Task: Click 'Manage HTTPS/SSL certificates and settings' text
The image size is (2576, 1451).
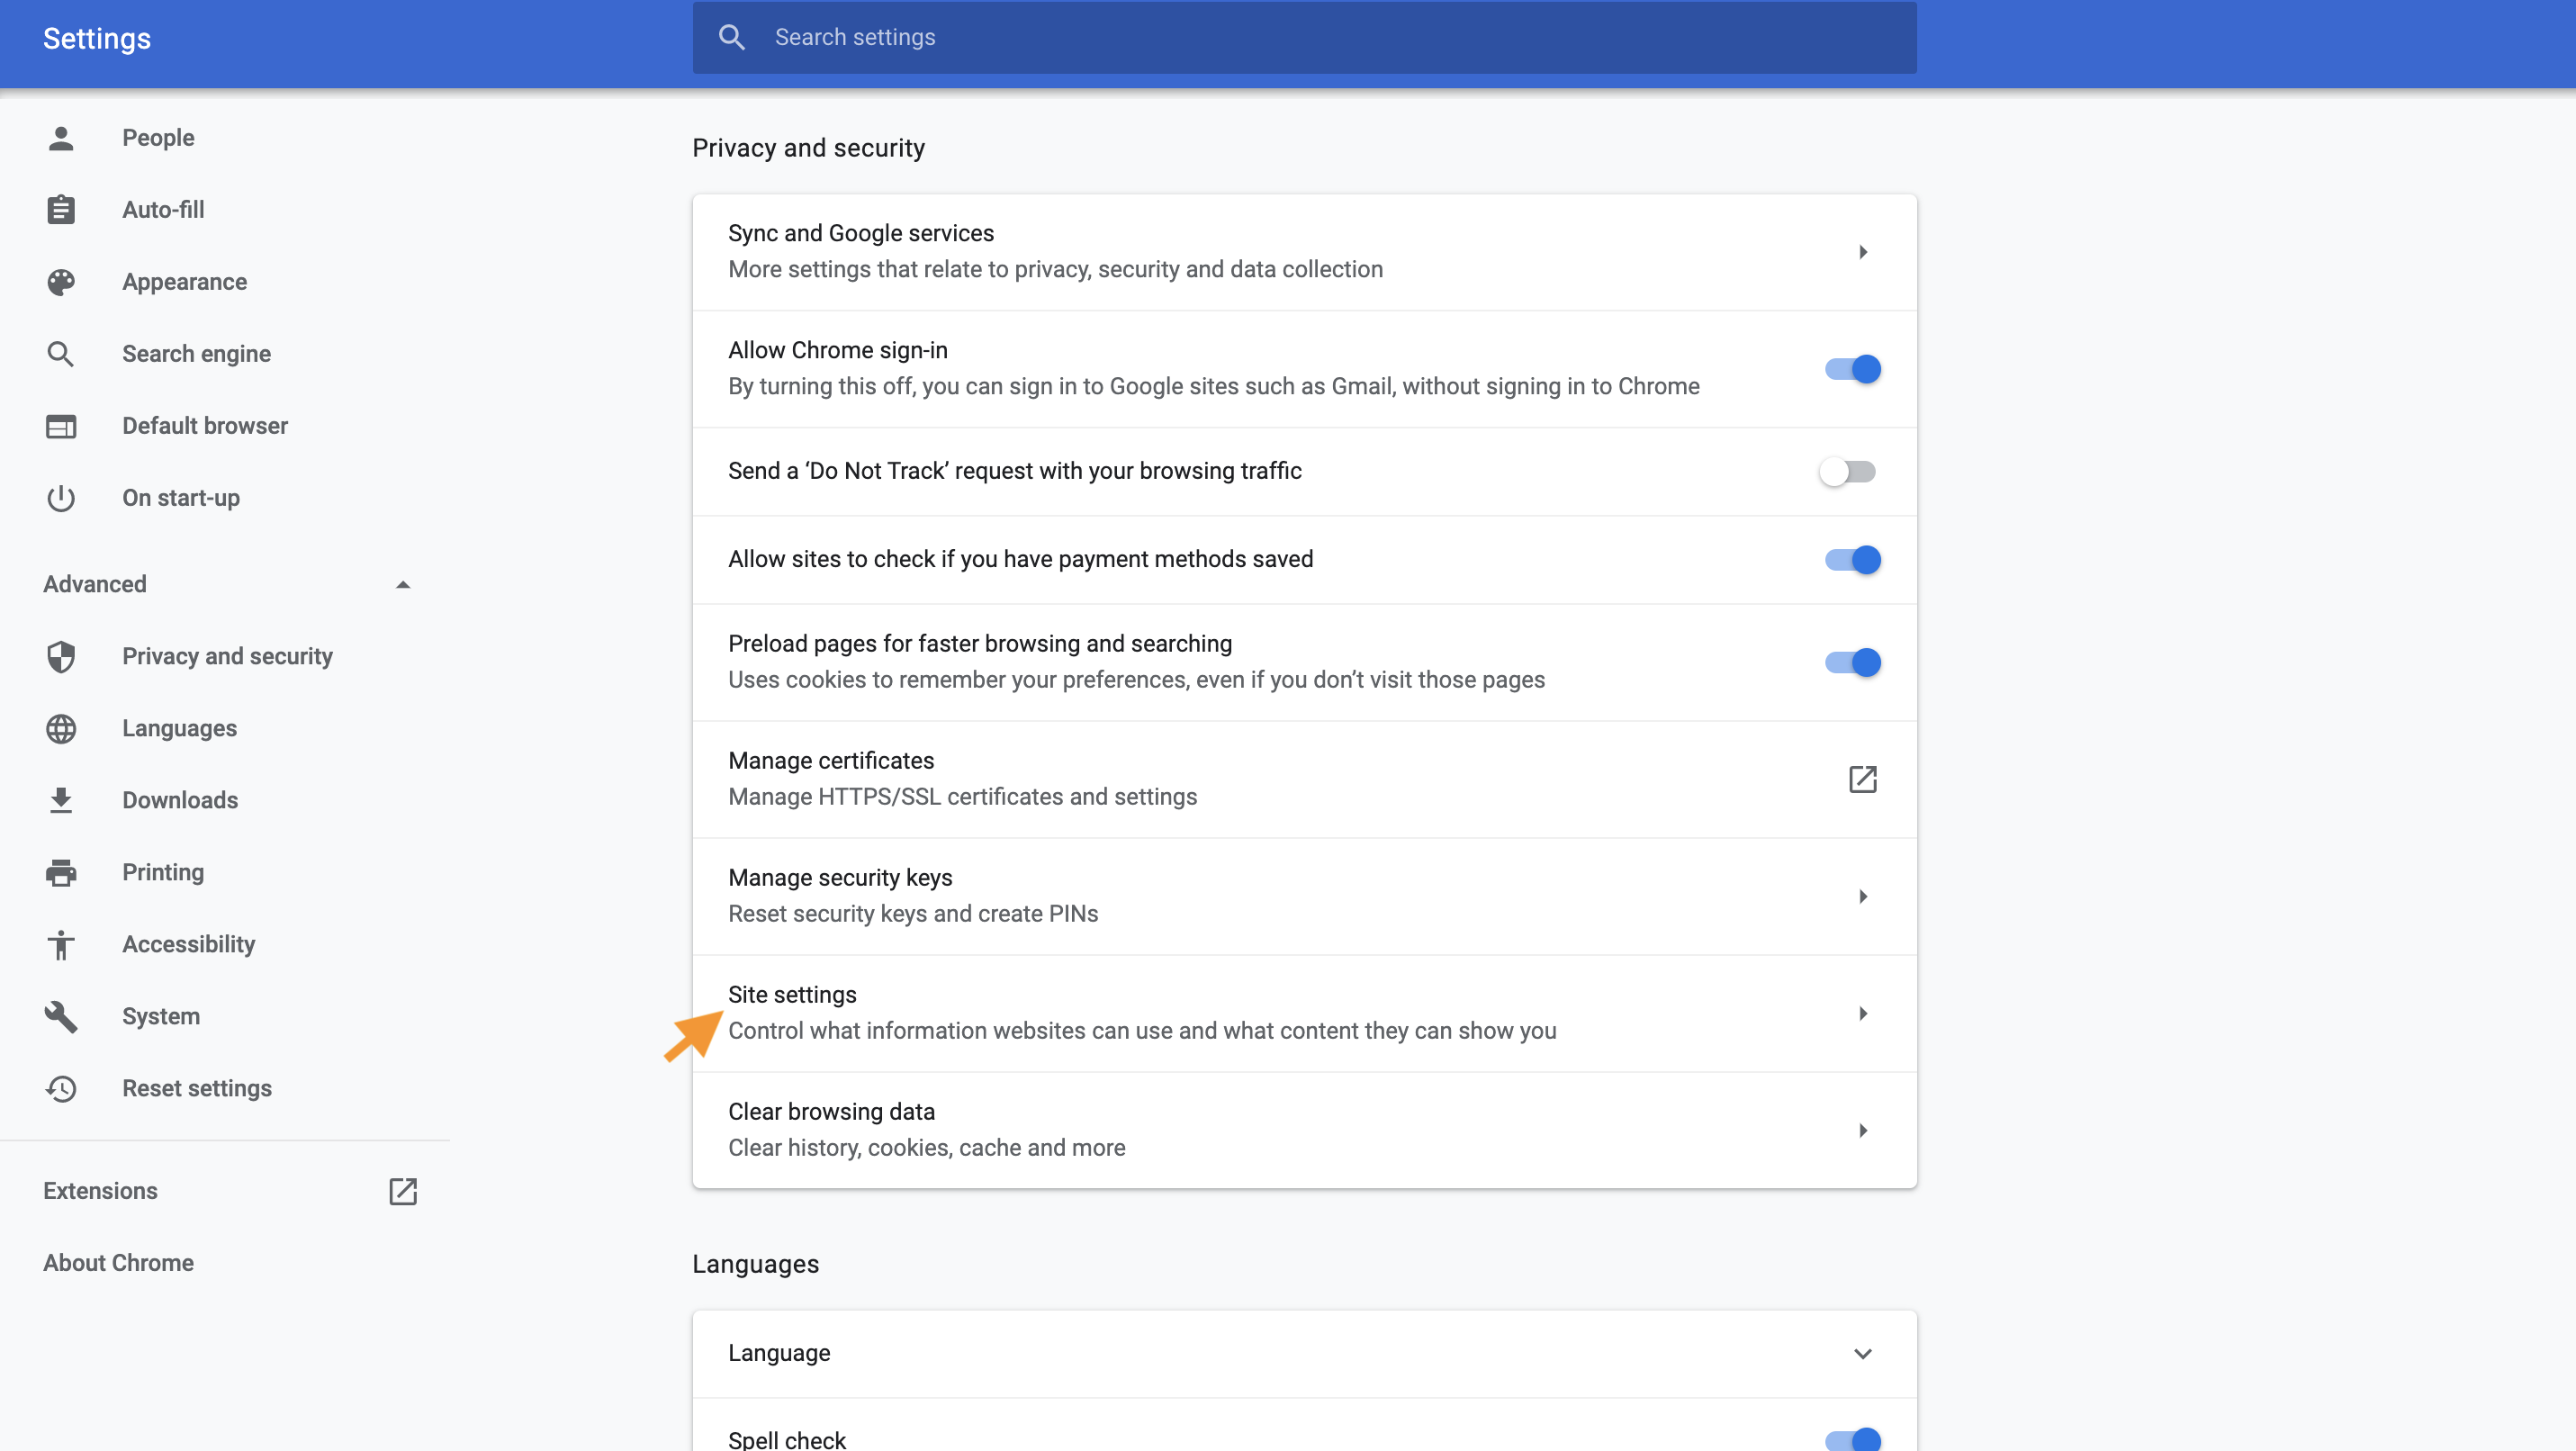Action: click(x=962, y=797)
